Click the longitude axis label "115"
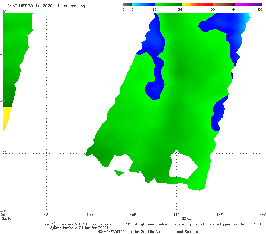 point(220,215)
